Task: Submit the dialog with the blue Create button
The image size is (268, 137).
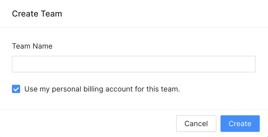Action: tap(240, 124)
